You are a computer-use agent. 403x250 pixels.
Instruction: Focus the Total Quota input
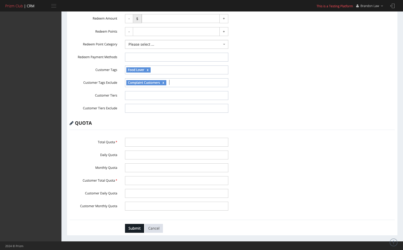pyautogui.click(x=177, y=142)
